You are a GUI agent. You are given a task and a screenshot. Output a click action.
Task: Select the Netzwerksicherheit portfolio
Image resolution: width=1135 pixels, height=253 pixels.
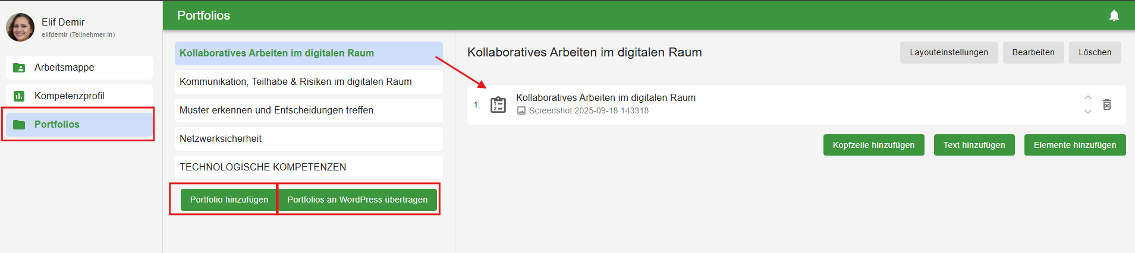[x=221, y=139]
